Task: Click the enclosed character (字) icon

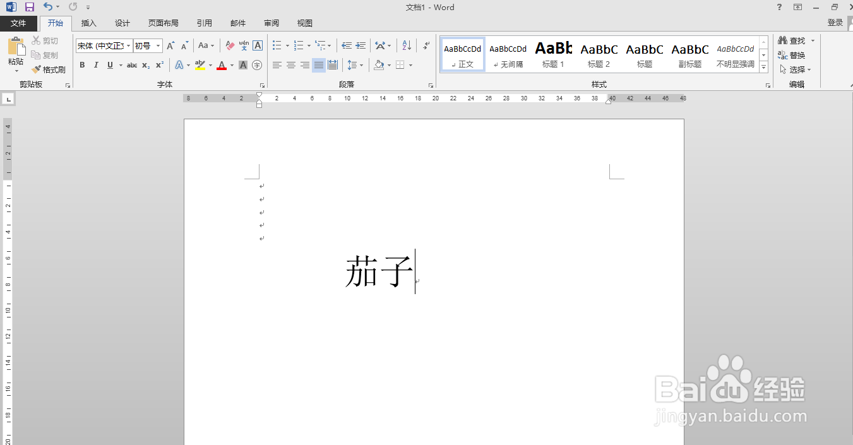Action: pyautogui.click(x=257, y=65)
